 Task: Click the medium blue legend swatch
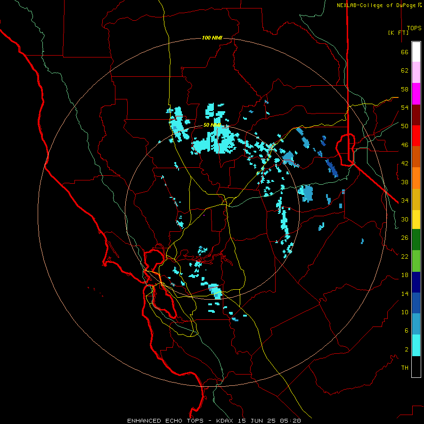(x=416, y=303)
